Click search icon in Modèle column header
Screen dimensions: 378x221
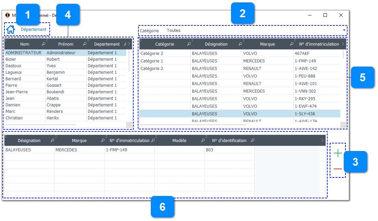tap(203, 141)
